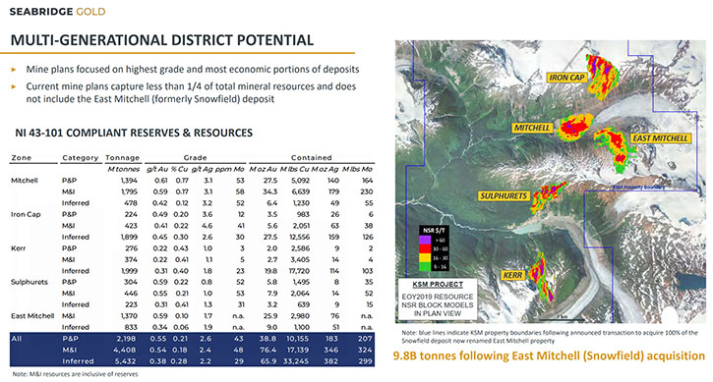This screenshot has width=713, height=382.
Task: Click the green 9-16 NSR legend swatch
Action: tap(425, 266)
